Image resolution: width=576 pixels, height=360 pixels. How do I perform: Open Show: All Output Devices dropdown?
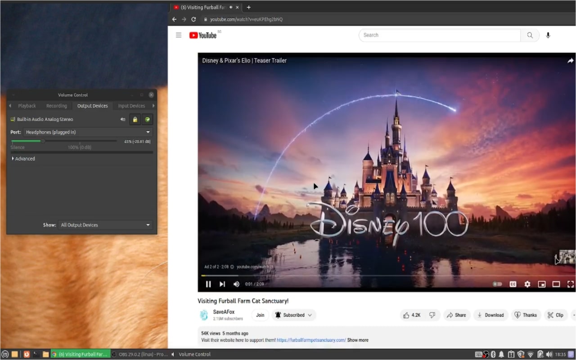(x=105, y=225)
